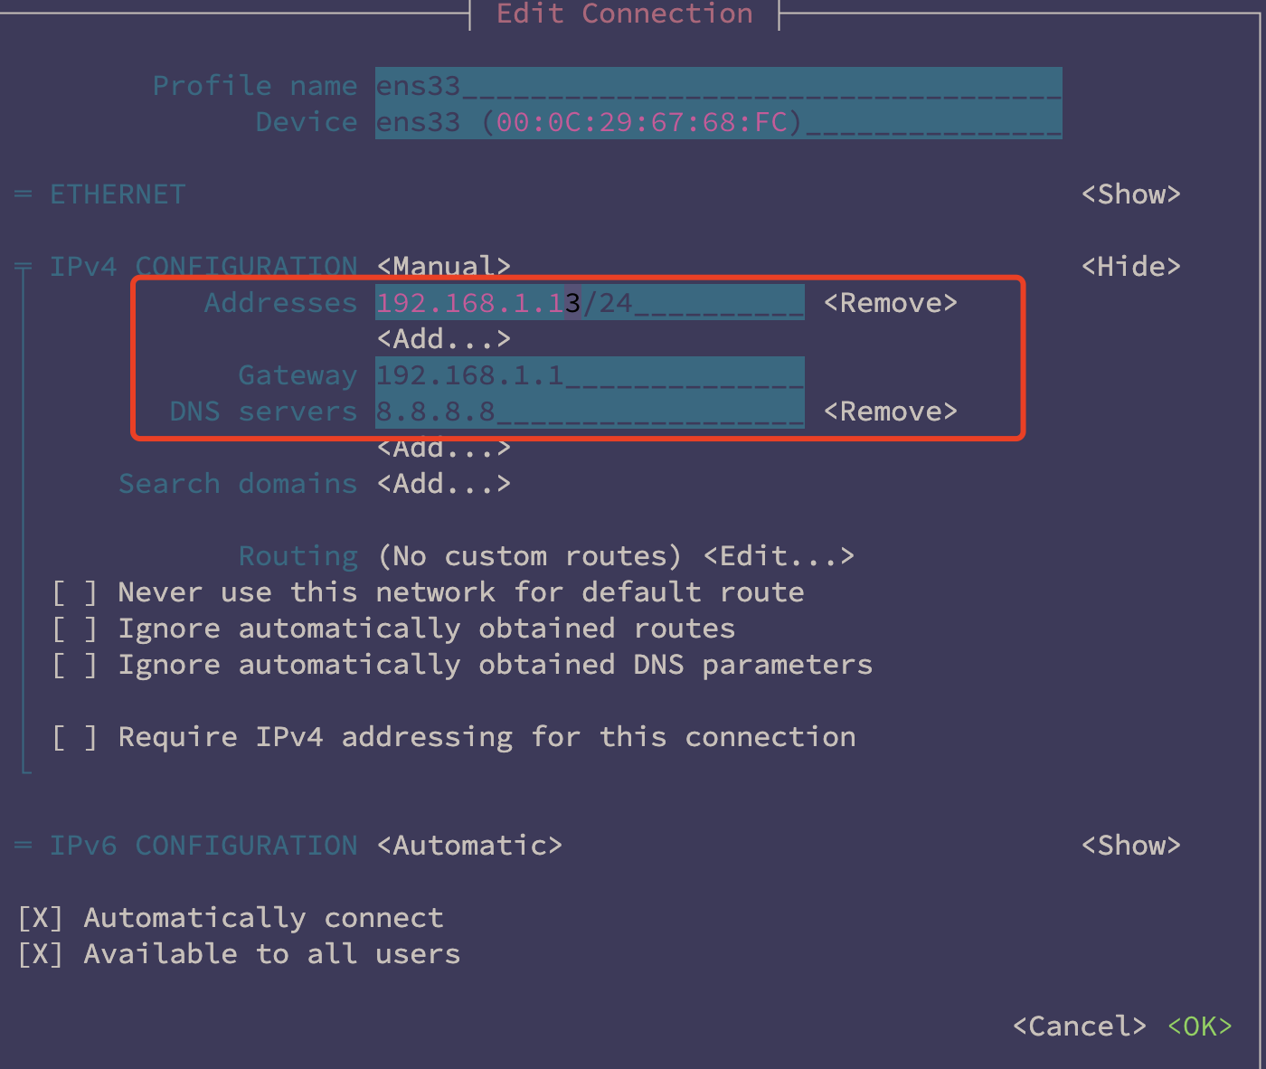Viewport: 1266px width, 1069px height.
Task: Uncheck Automatically connect option
Action: [x=41, y=919]
